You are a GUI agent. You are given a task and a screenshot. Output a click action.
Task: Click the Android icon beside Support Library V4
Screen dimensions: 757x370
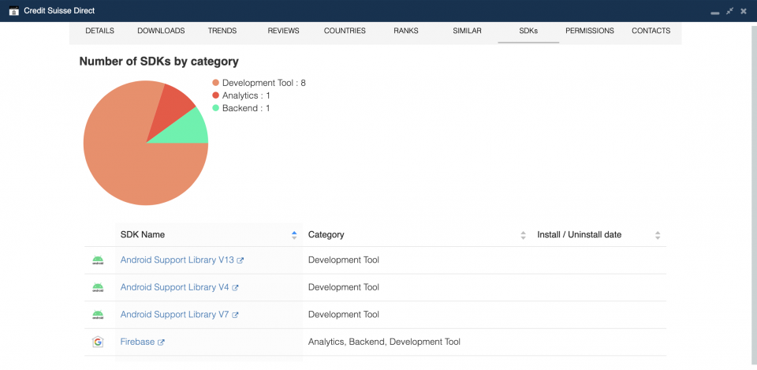(x=98, y=287)
